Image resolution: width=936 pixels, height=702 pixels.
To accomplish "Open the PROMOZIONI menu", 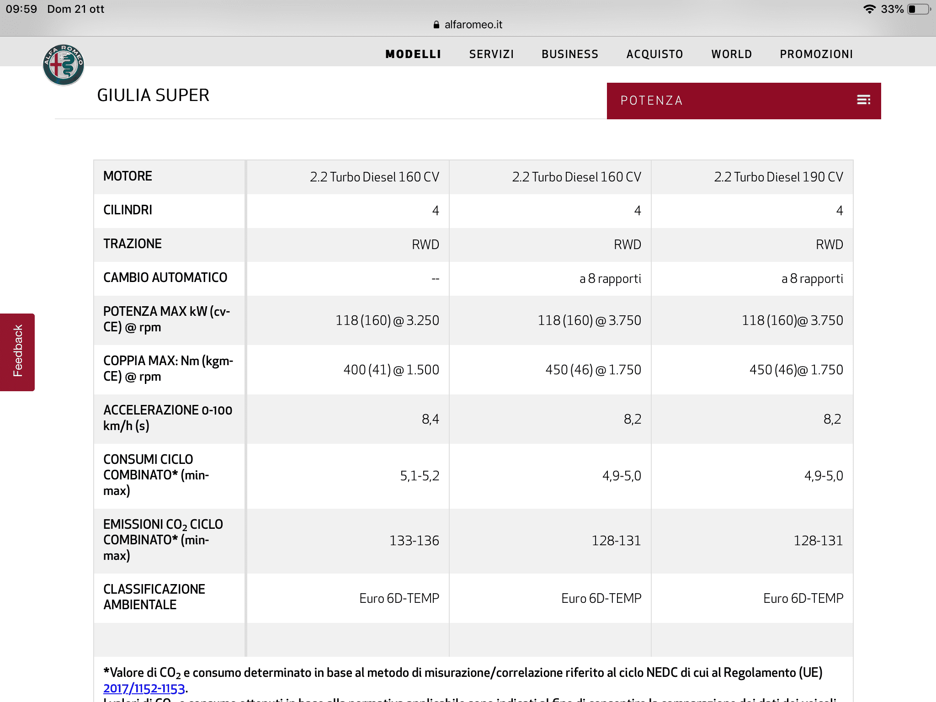I will pyautogui.click(x=817, y=54).
